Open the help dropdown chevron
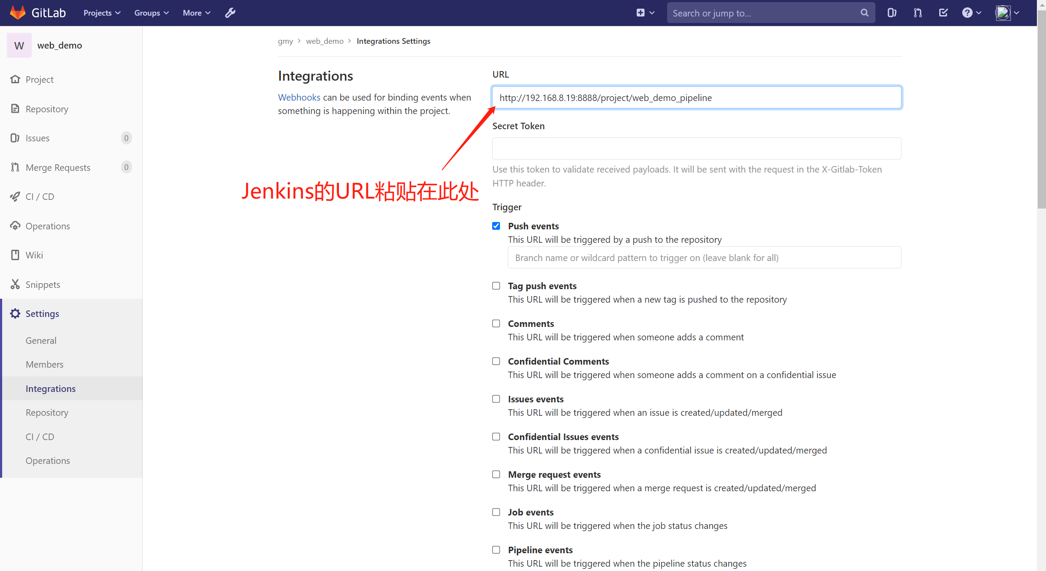 pyautogui.click(x=978, y=13)
